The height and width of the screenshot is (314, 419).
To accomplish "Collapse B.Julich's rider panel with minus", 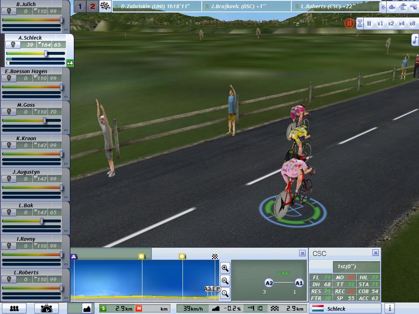I will [x=66, y=29].
